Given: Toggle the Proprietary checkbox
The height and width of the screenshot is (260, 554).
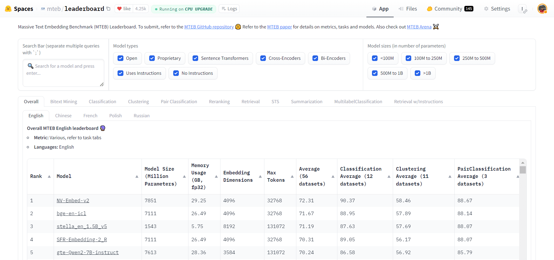Looking at the screenshot, I should [x=152, y=58].
